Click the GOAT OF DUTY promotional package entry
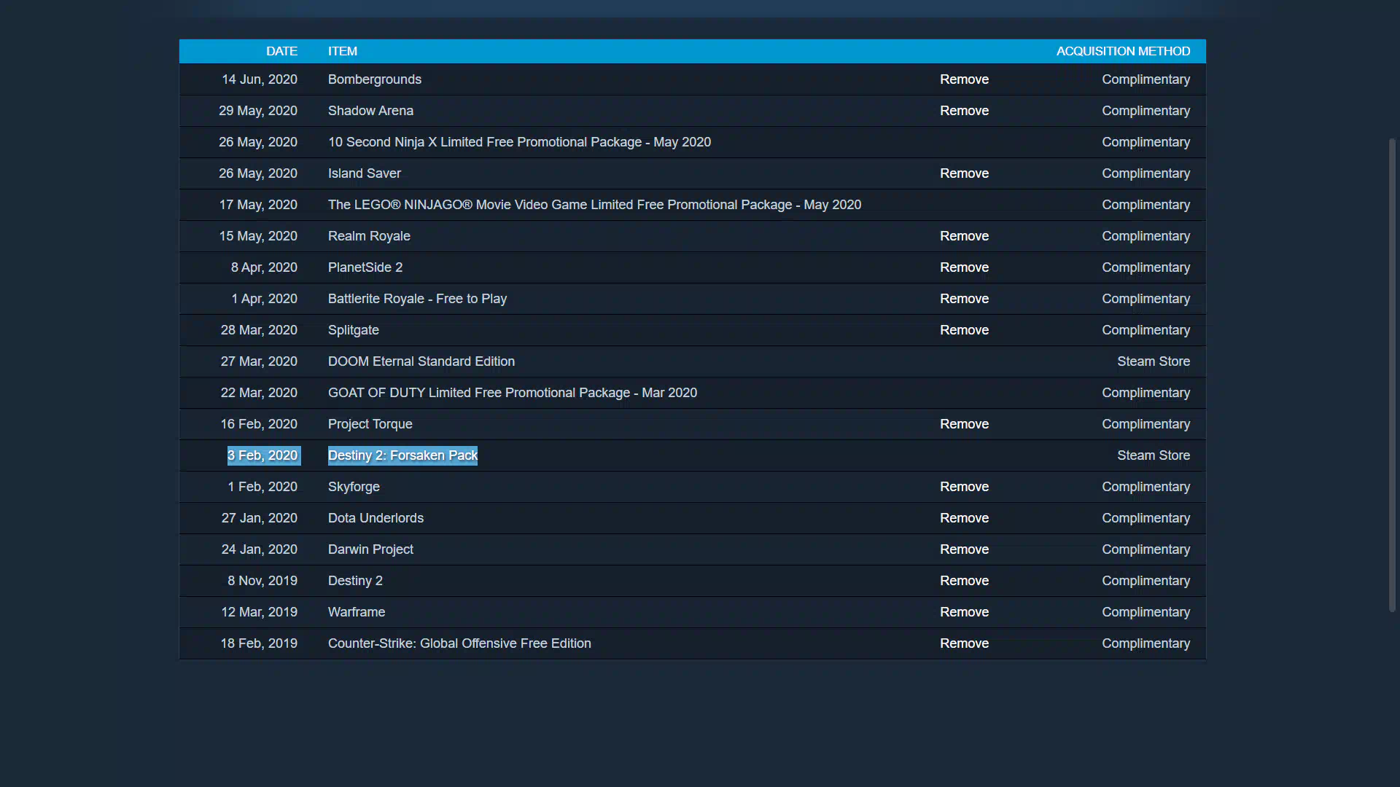 [513, 393]
